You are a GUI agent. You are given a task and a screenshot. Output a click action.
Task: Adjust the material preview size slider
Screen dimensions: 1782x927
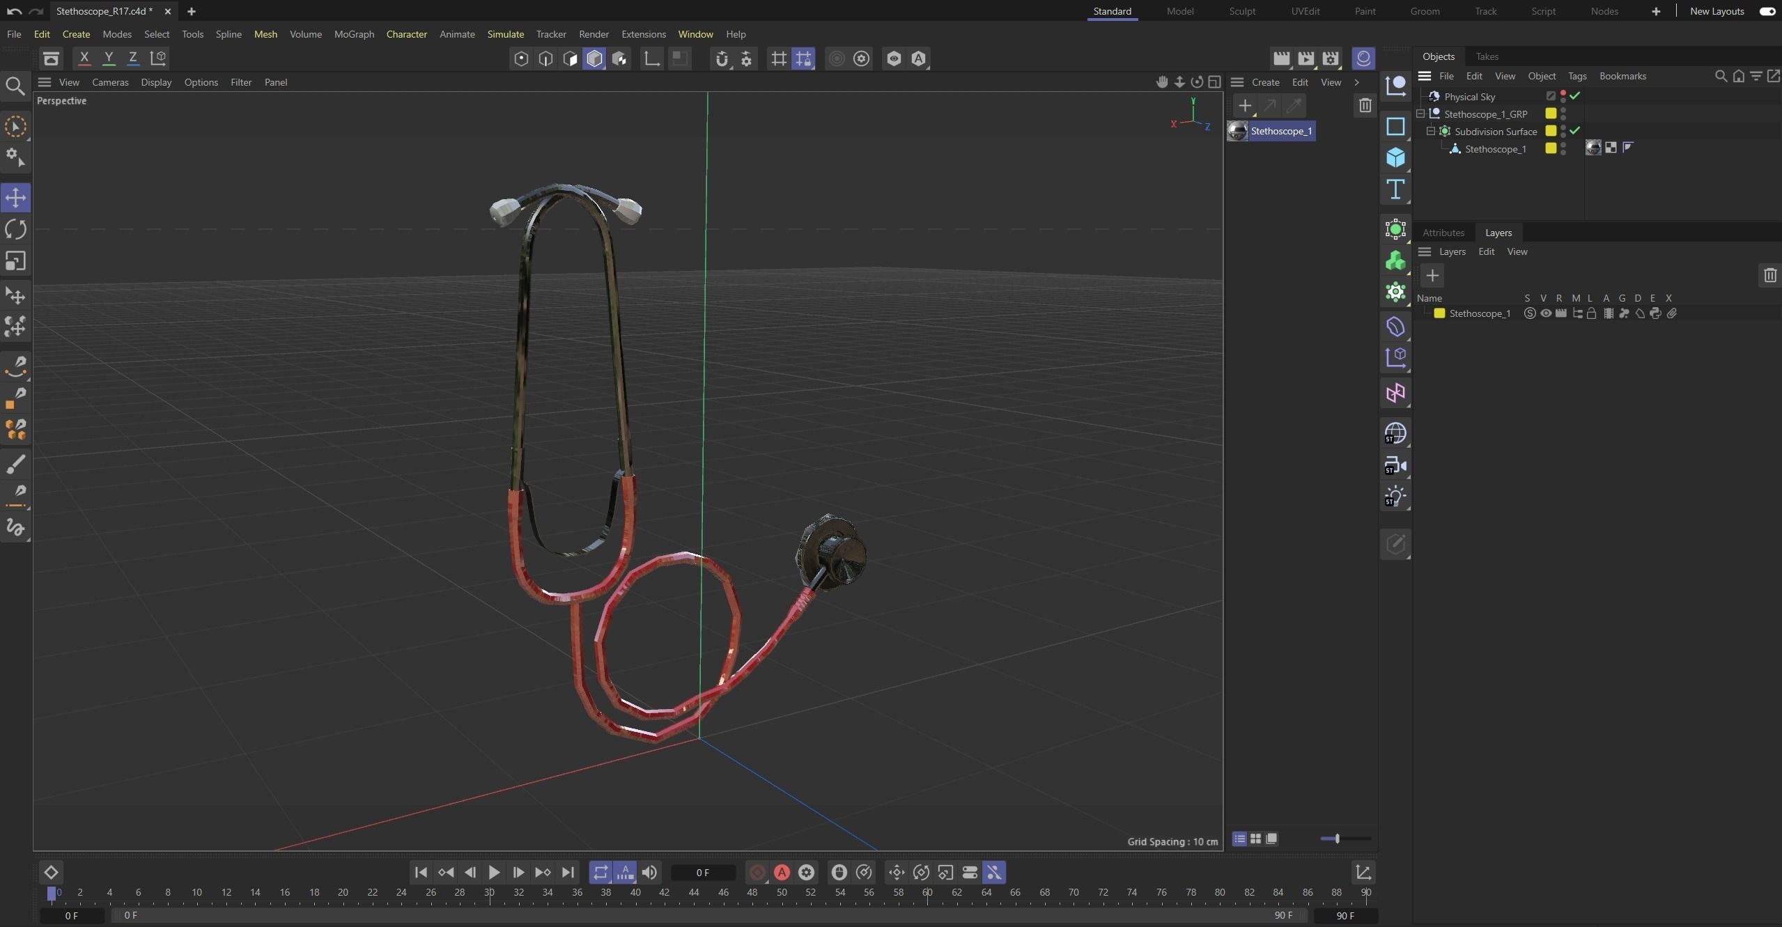1337,839
